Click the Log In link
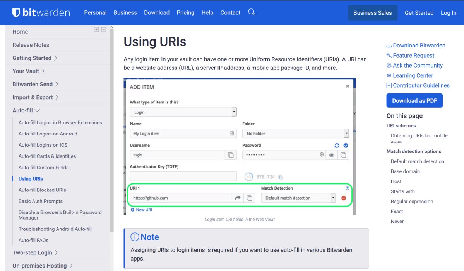The height and width of the screenshot is (271, 464). click(449, 13)
